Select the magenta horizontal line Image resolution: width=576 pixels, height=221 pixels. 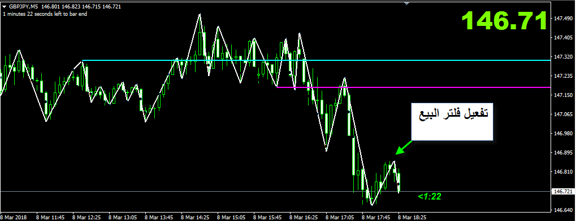[414, 87]
